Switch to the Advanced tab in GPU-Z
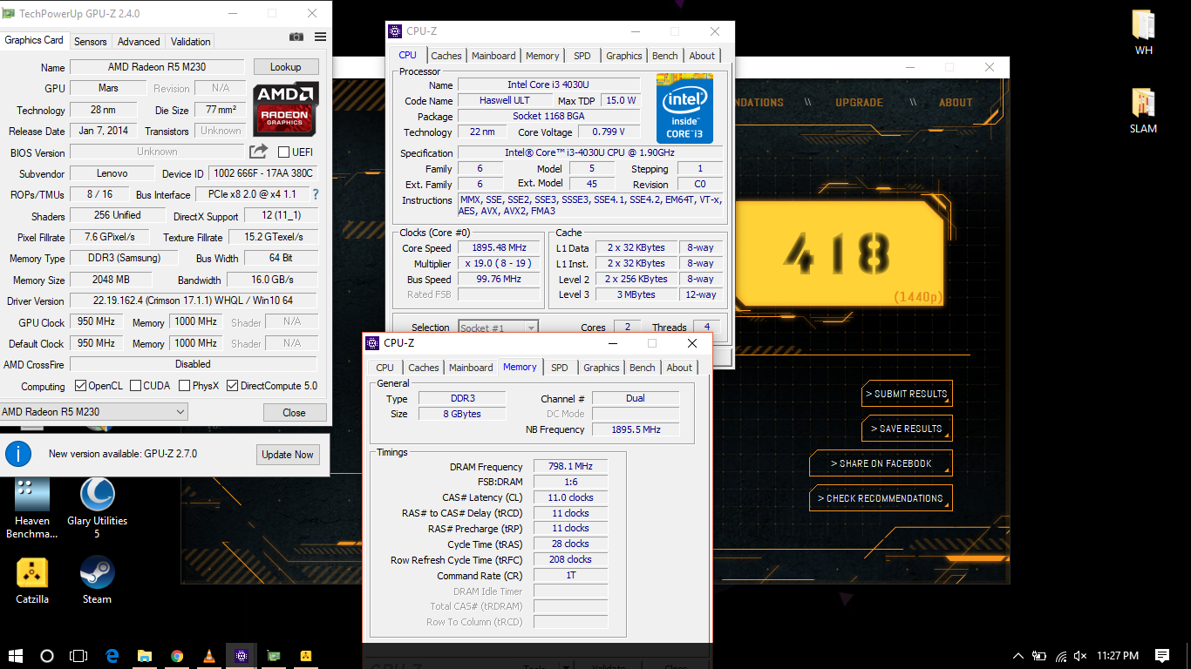 pyautogui.click(x=139, y=41)
